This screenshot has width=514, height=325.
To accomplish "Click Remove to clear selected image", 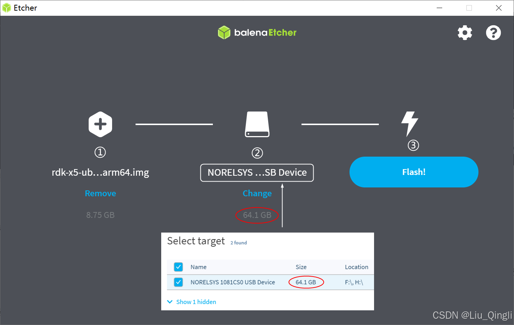I will 100,193.
